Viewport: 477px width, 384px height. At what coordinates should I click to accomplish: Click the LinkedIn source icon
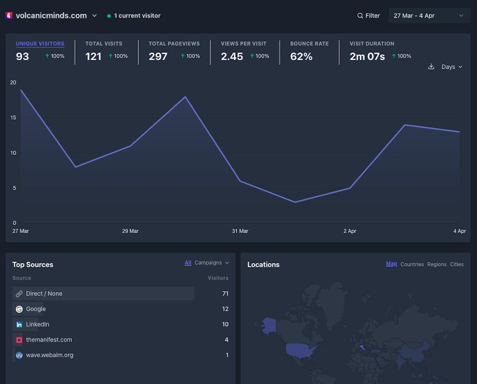19,324
